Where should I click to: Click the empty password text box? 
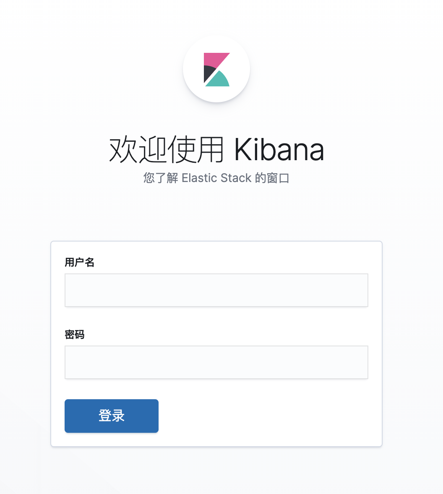click(x=216, y=362)
